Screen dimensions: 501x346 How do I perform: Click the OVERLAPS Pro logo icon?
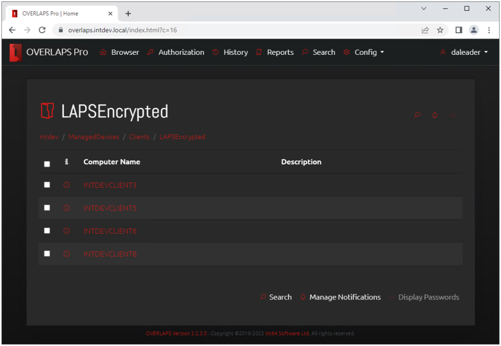point(16,52)
